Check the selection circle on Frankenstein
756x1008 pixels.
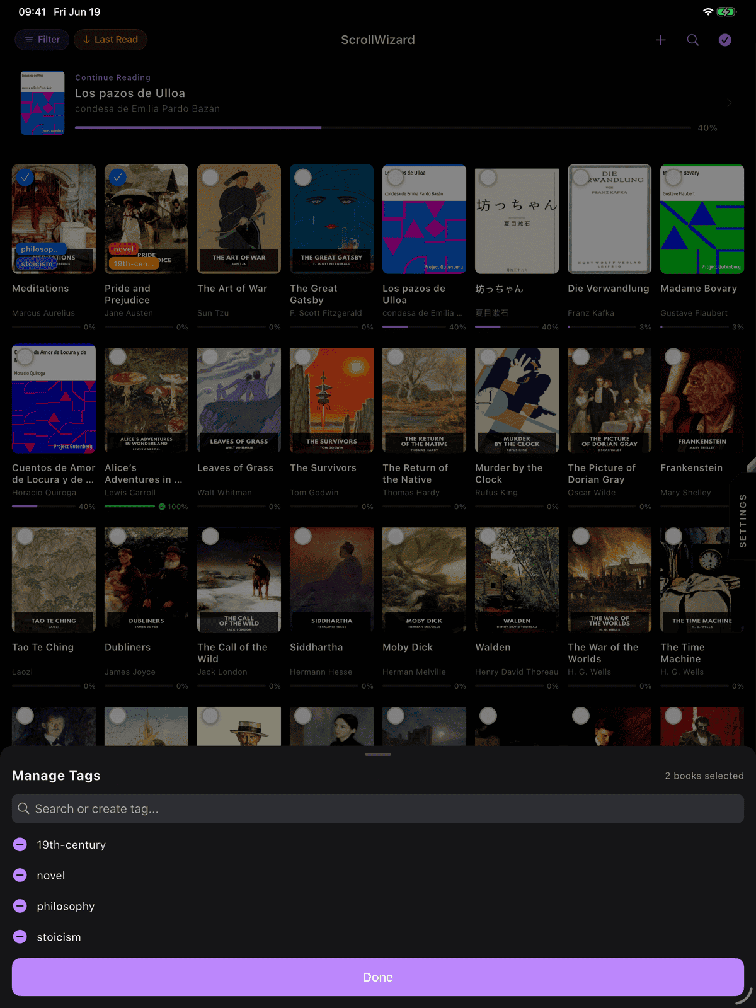673,357
